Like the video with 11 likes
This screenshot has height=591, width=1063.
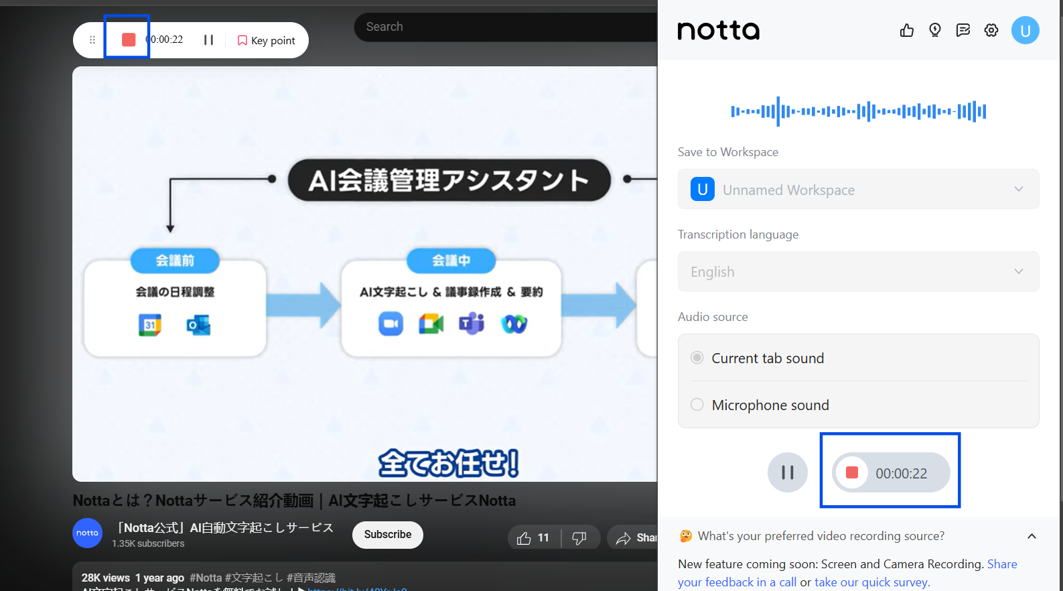click(534, 537)
